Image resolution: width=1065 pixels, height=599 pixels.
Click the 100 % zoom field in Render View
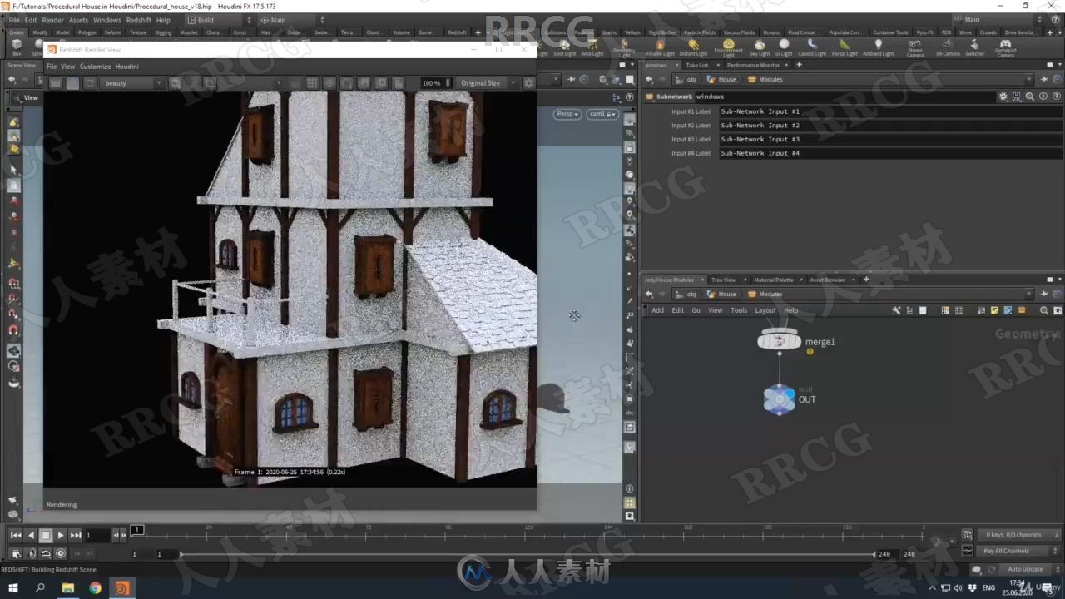pos(431,83)
